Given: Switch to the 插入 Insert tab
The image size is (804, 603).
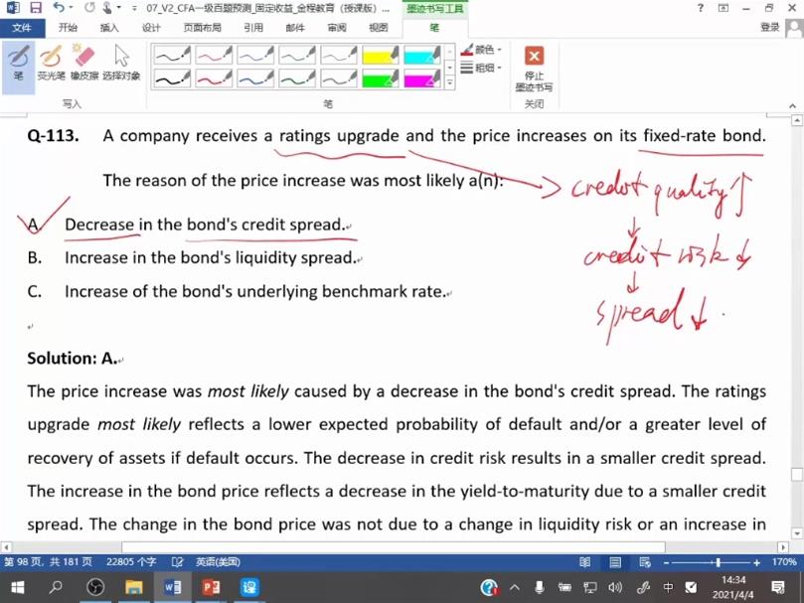Looking at the screenshot, I should click(x=109, y=28).
